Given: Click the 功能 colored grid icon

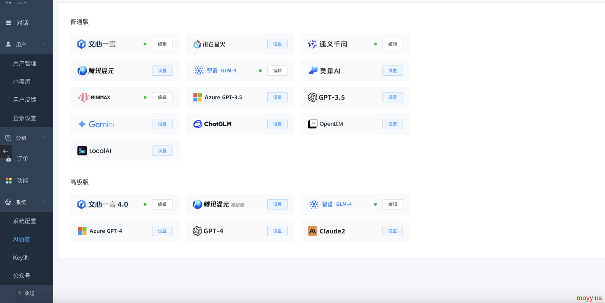Looking at the screenshot, I should coord(9,181).
